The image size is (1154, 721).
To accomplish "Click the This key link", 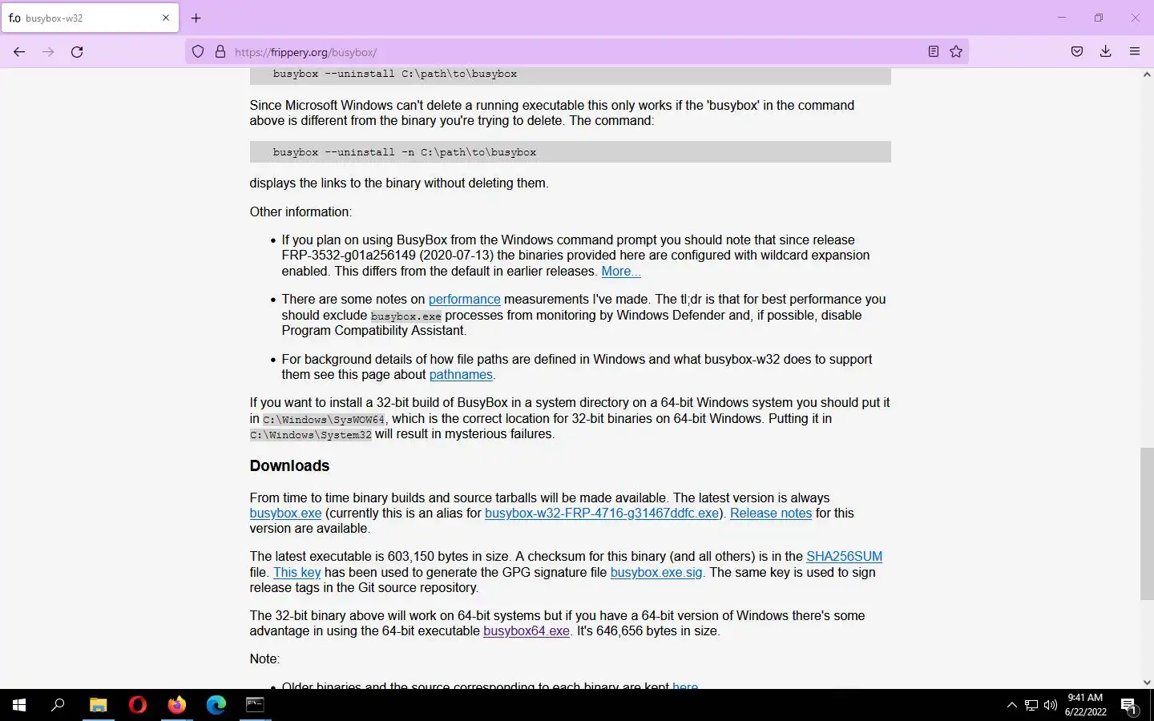I will [x=297, y=572].
